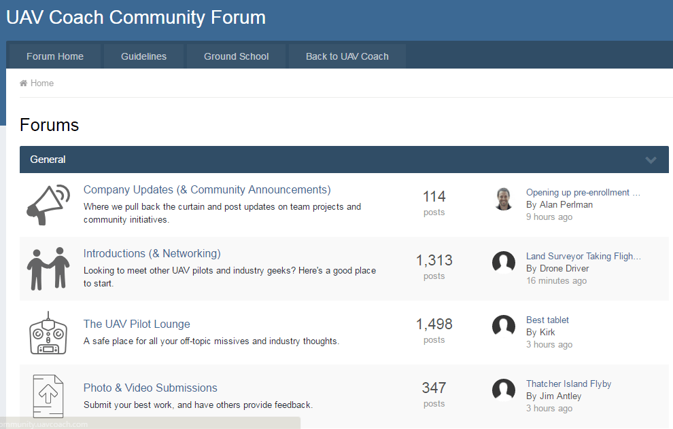Open the Thatcher Island Flyby post
This screenshot has height=429, width=673.
point(568,384)
